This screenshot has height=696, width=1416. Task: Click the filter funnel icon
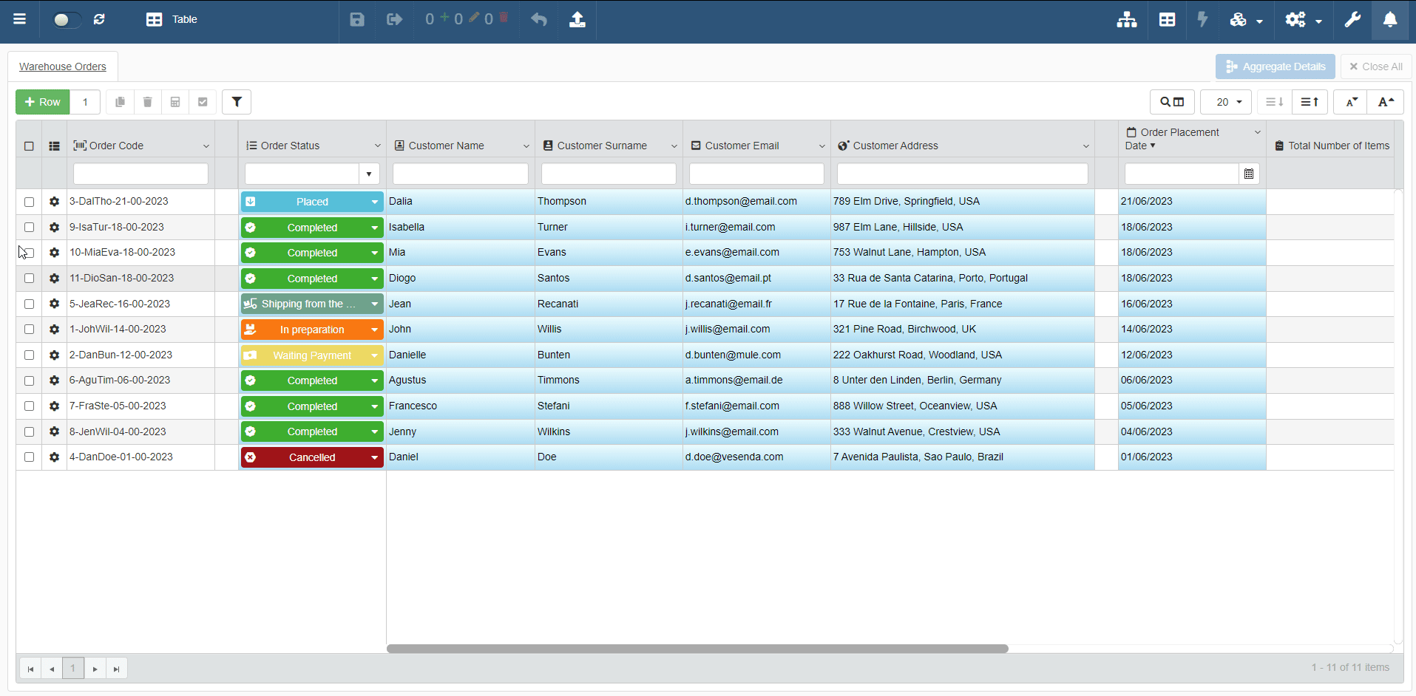pos(237,102)
